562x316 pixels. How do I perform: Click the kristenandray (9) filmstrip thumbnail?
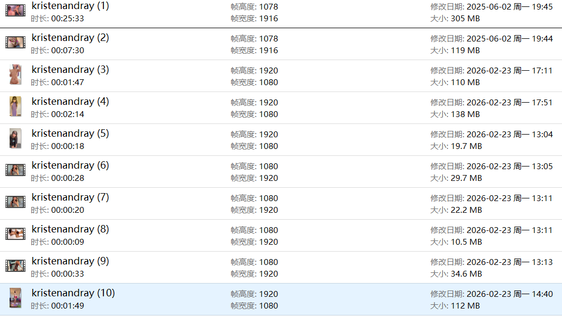[x=15, y=266]
